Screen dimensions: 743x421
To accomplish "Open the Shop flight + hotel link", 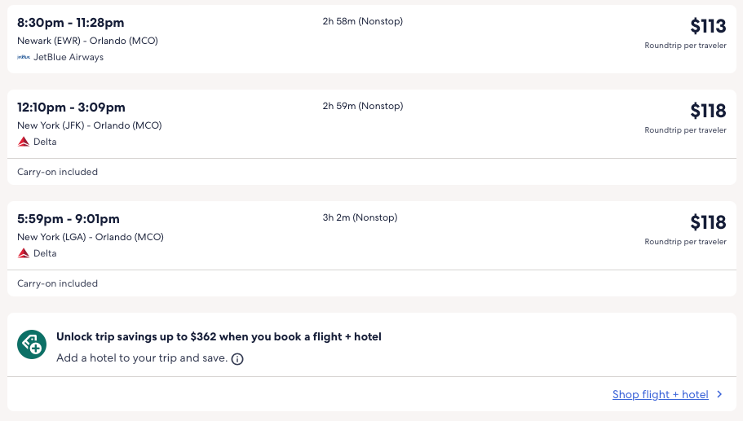I will (x=660, y=395).
